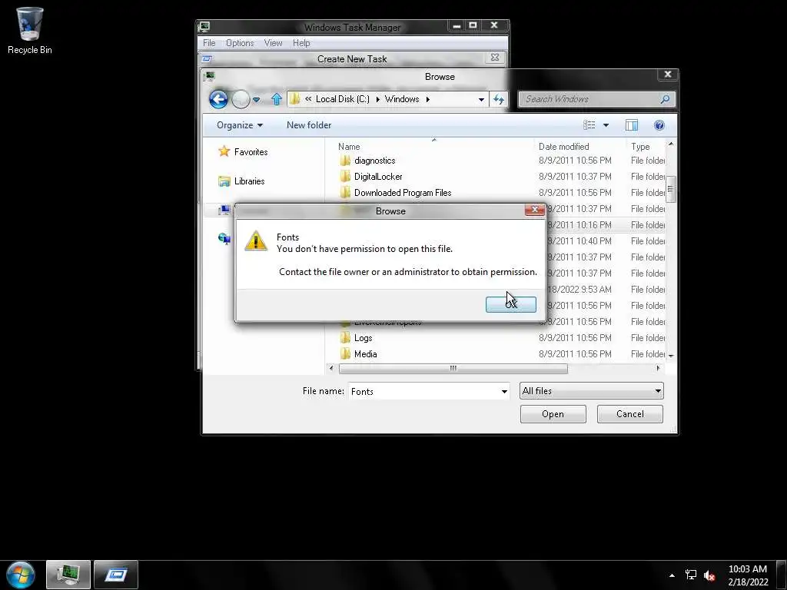
Task: Click Cancel in the Browse dialog
Action: pyautogui.click(x=630, y=414)
